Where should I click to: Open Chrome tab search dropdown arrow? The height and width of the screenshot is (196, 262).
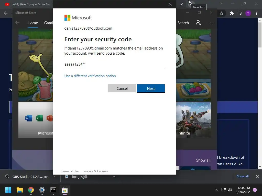(221, 4)
